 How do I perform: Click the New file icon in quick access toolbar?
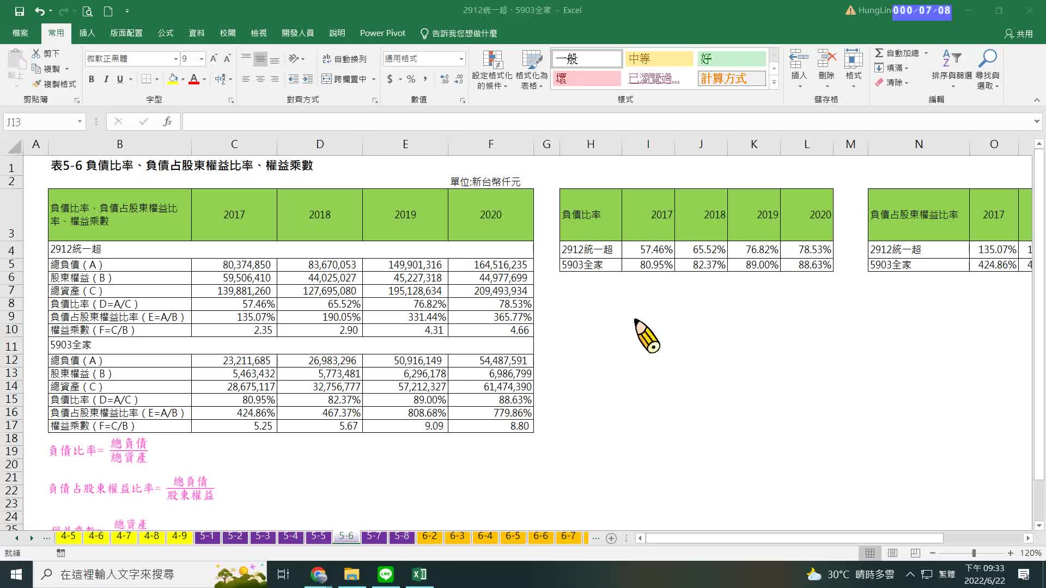coord(108,11)
